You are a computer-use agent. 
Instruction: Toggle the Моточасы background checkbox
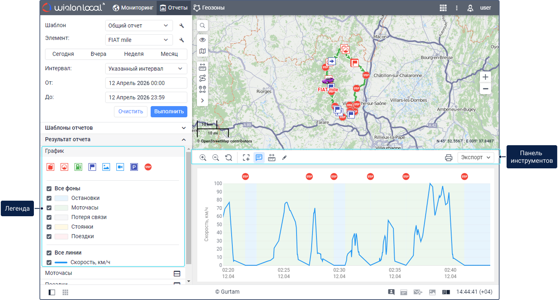click(49, 208)
